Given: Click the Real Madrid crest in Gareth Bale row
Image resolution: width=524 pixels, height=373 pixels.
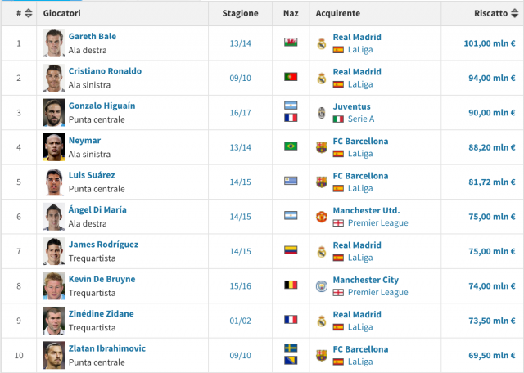Looking at the screenshot, I should click(x=322, y=43).
